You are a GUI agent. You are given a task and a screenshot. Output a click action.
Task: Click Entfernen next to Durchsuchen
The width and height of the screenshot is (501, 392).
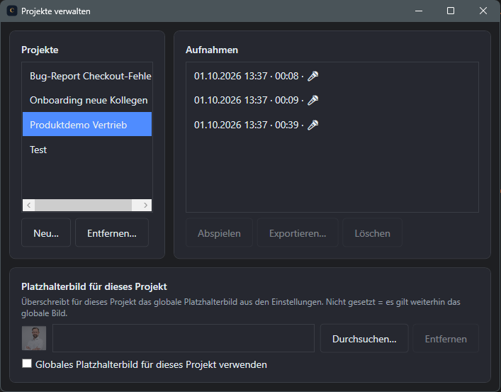click(x=446, y=338)
